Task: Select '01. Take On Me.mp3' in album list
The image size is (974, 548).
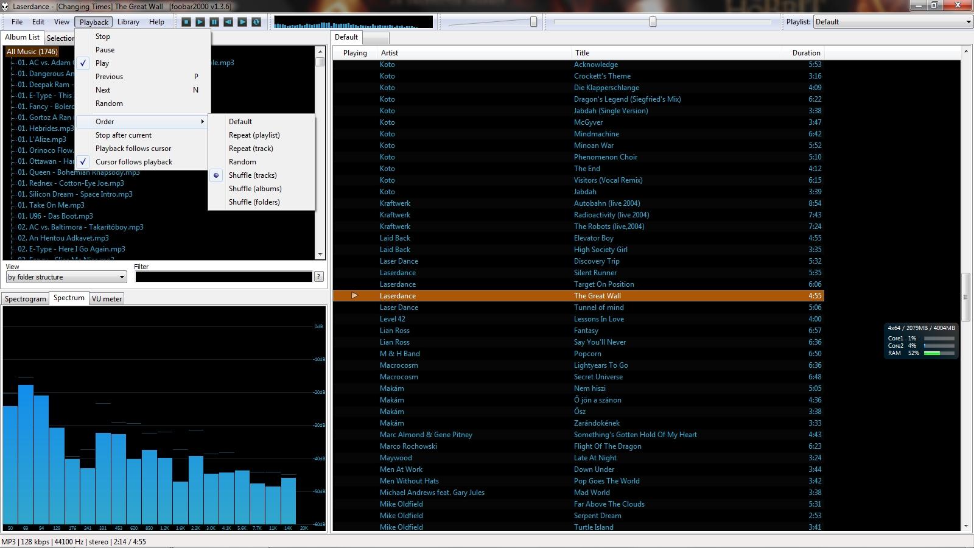Action: (x=51, y=205)
